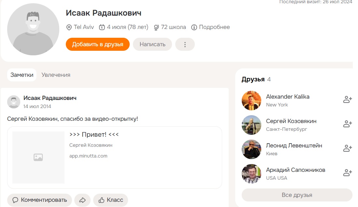
Task: Open Alexander Kalika's avatar photo
Action: pos(251,101)
